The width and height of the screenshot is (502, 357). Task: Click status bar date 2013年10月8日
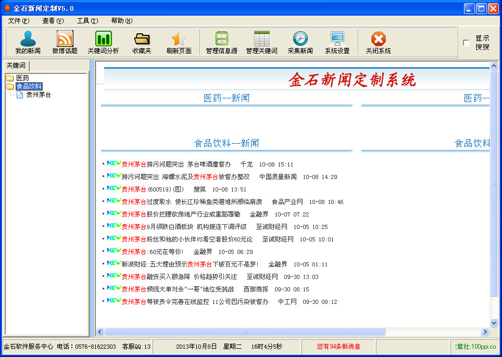coord(196,347)
